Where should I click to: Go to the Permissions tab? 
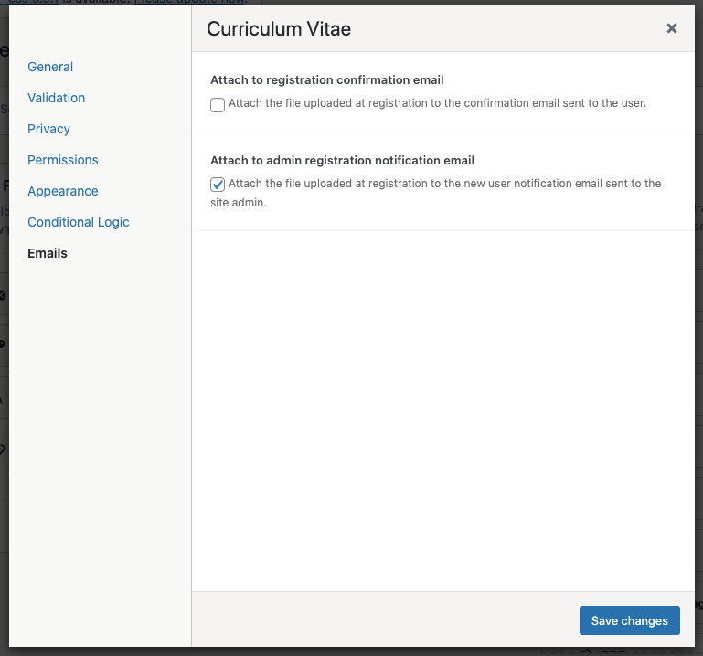[x=63, y=160]
